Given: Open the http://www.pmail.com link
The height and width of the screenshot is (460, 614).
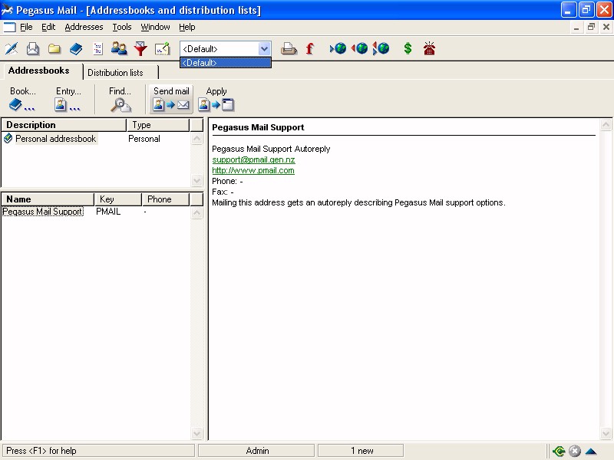Looking at the screenshot, I should pos(253,170).
